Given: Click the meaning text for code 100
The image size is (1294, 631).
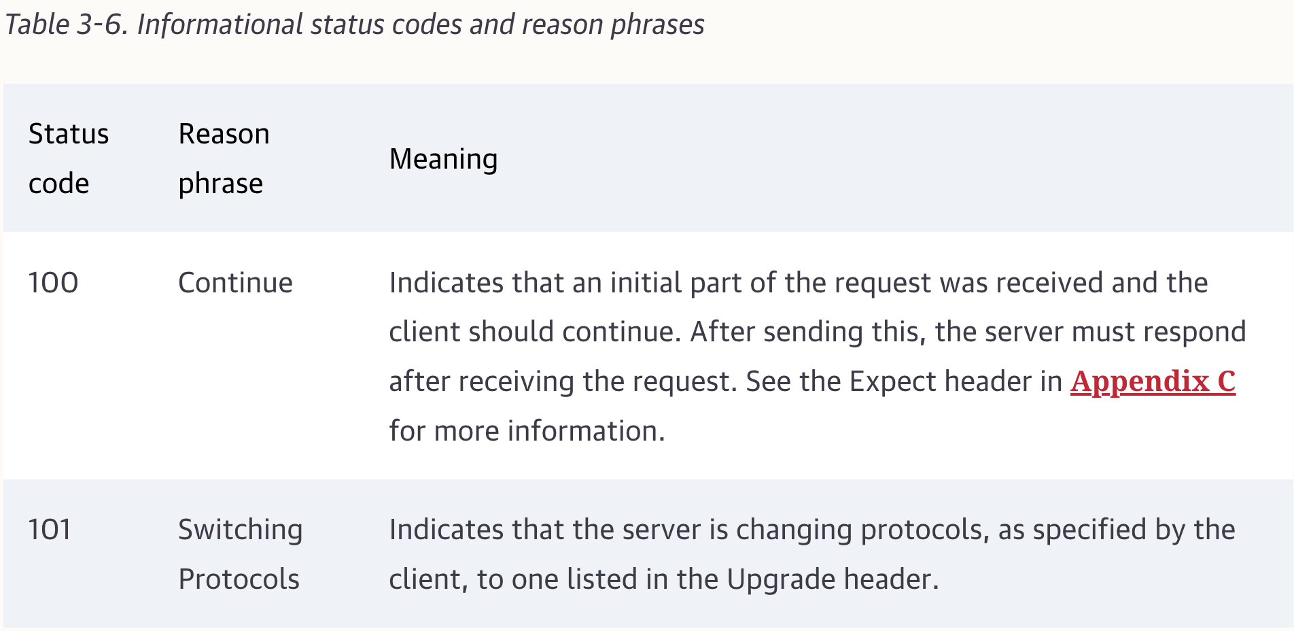Looking at the screenshot, I should tap(818, 357).
